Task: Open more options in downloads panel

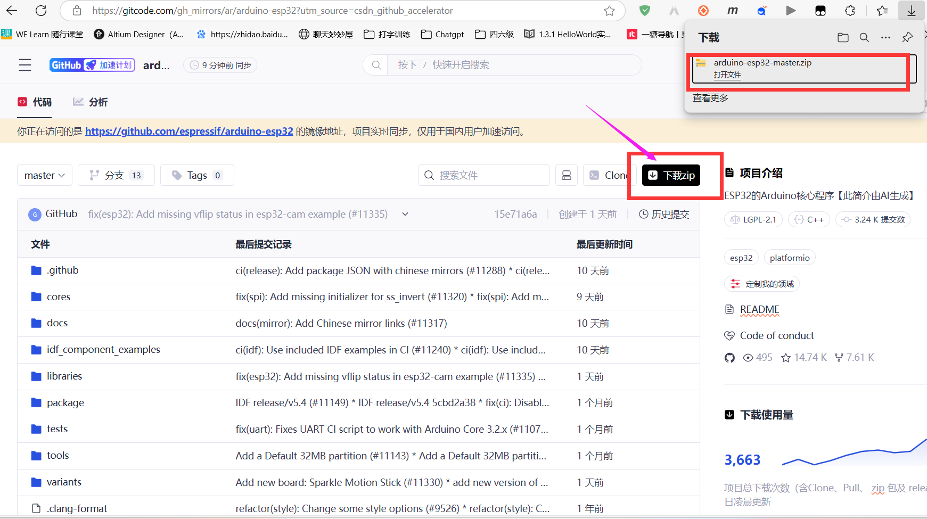Action: click(x=885, y=37)
